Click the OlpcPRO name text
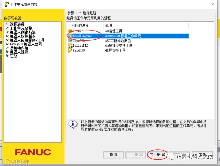The image size is (220, 166). point(79,41)
